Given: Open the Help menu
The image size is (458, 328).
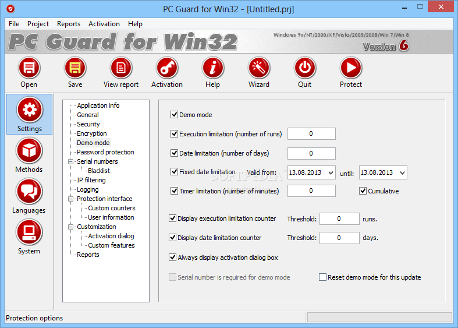Looking at the screenshot, I should pyautogui.click(x=135, y=24).
